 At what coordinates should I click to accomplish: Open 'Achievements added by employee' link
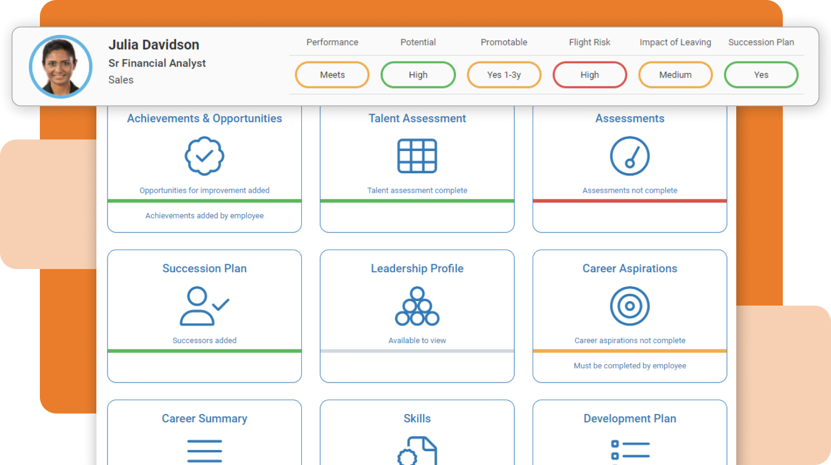(x=204, y=216)
